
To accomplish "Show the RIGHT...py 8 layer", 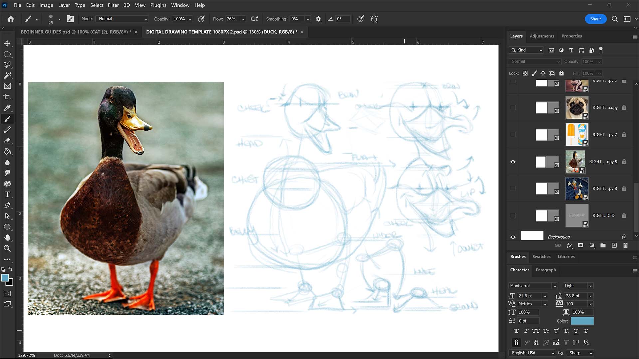I will click(513, 188).
